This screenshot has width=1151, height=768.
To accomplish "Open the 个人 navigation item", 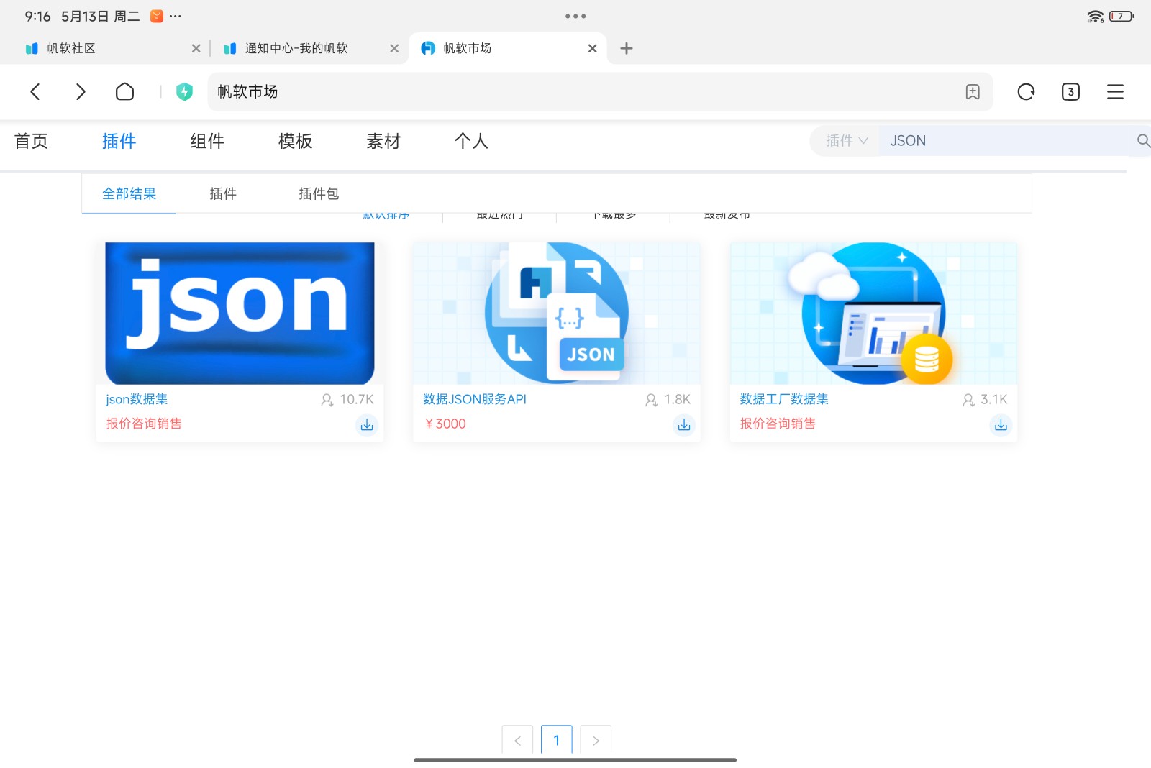I will (471, 141).
